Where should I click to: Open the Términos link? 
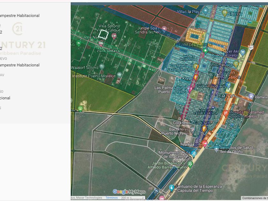(111, 198)
